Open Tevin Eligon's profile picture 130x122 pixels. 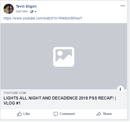pos(9,9)
